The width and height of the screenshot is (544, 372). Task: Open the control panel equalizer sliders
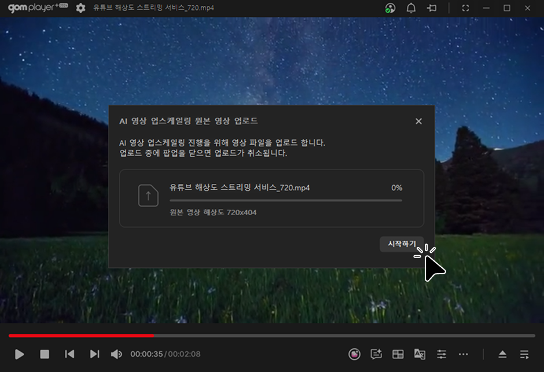[x=442, y=354]
